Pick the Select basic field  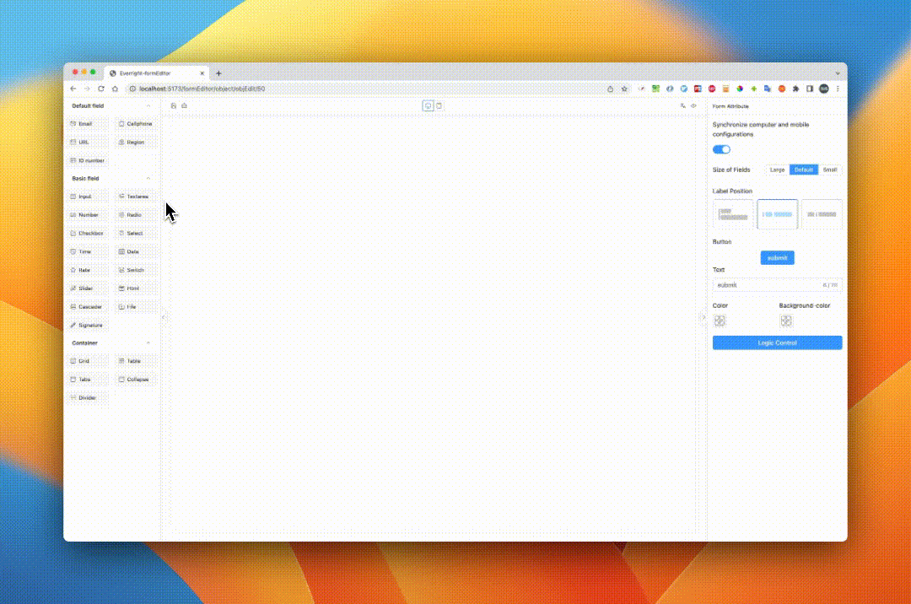[x=136, y=234]
